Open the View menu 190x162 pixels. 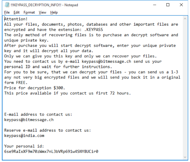click(x=43, y=12)
